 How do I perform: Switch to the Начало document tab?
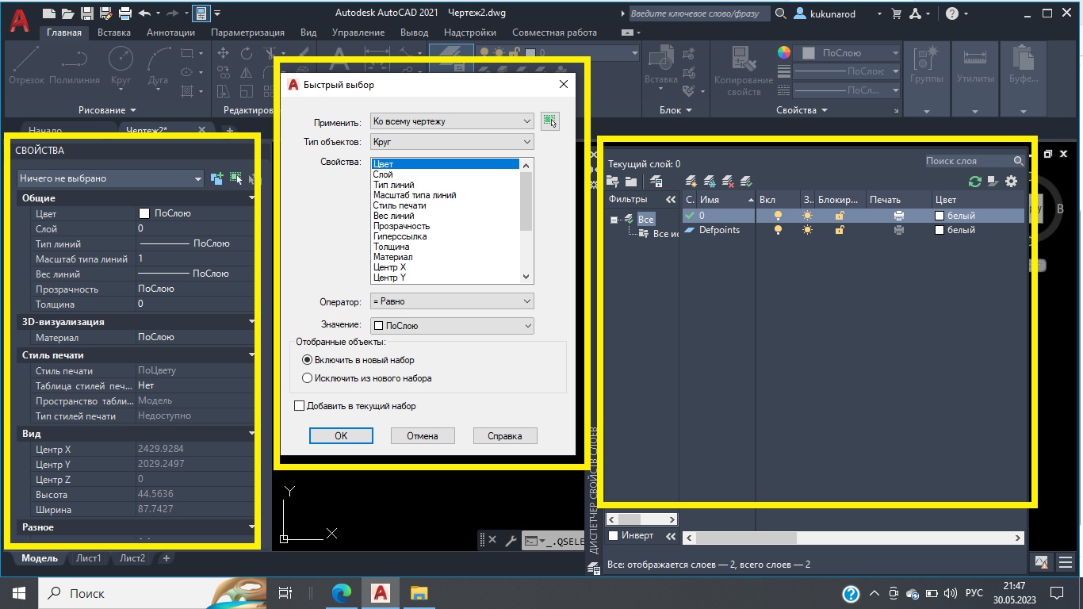(45, 130)
